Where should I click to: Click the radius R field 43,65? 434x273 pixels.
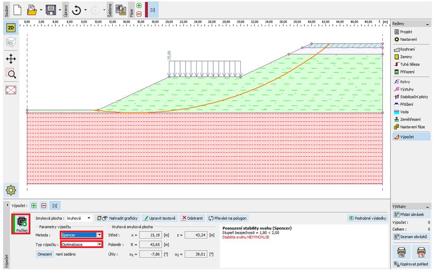tap(150, 245)
